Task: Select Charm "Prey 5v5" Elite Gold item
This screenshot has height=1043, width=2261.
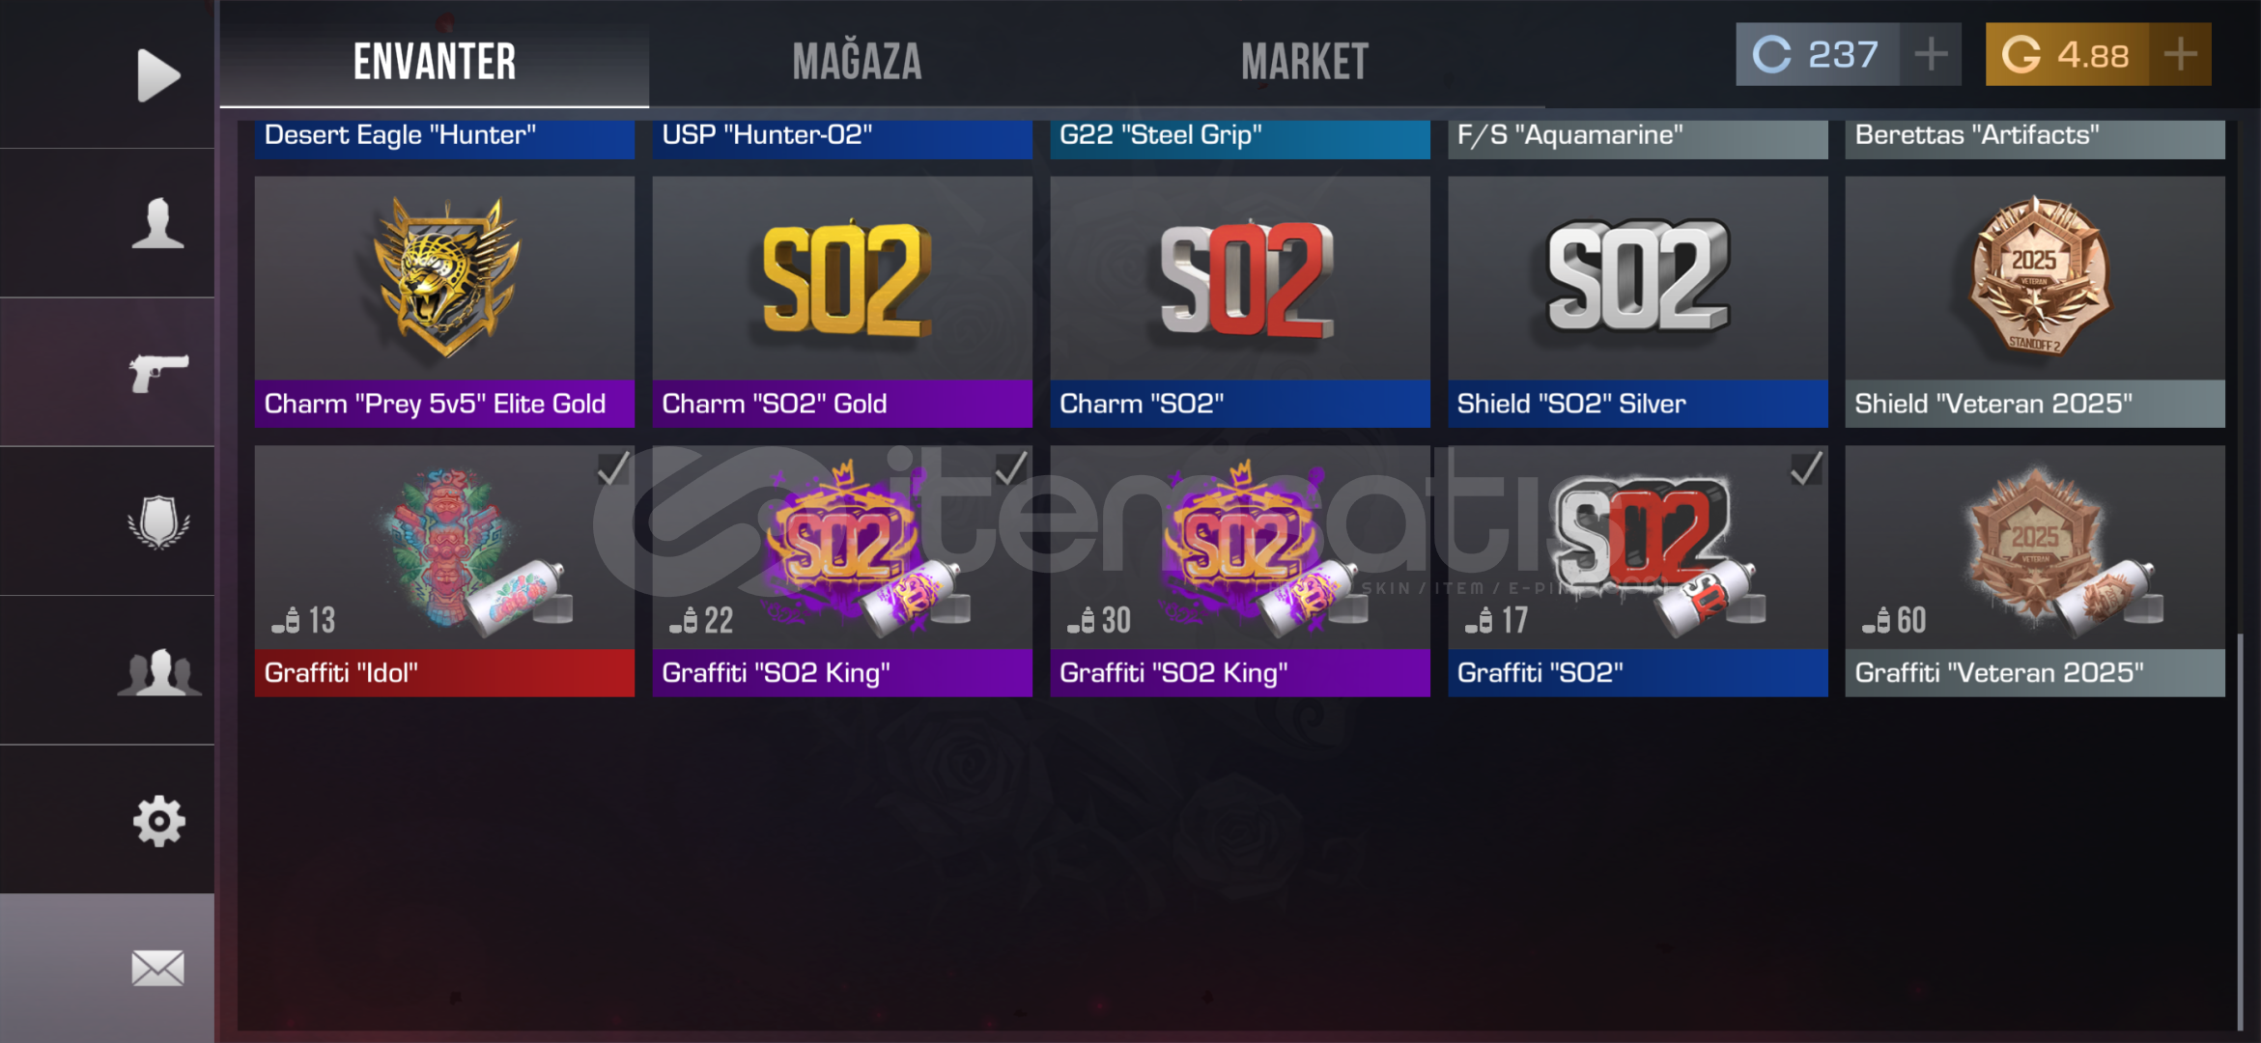Action: tap(444, 301)
